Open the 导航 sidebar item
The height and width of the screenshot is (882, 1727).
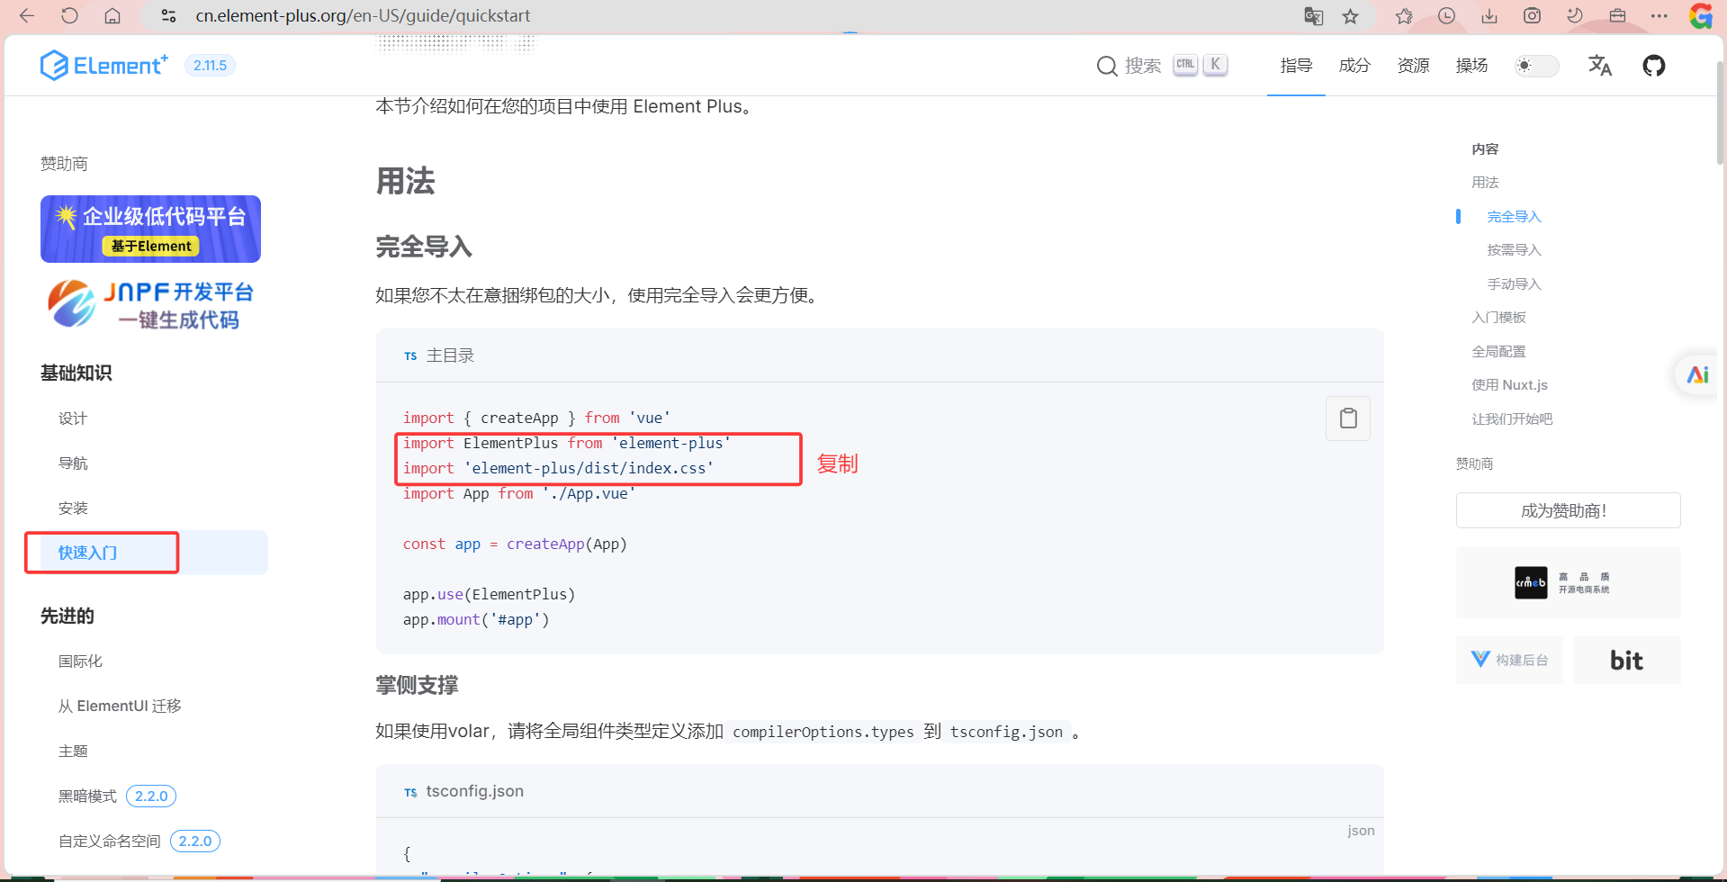[x=73, y=463]
